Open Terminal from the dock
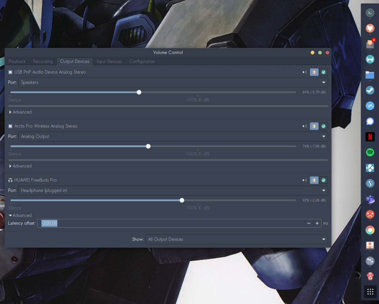 [370, 13]
